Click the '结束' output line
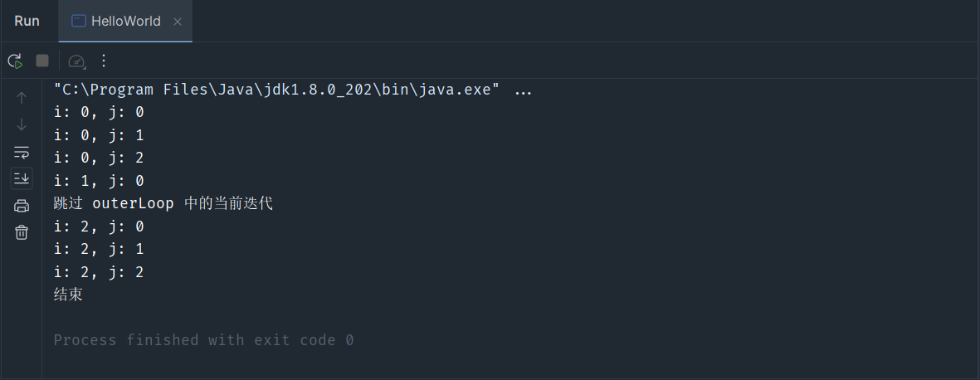Screen dimensions: 980x380 (x=68, y=295)
